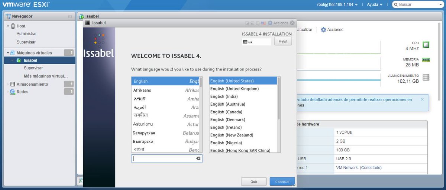Viewport: 446px width, 190px height.
Task: Click the Quit button in installer
Action: 254,182
